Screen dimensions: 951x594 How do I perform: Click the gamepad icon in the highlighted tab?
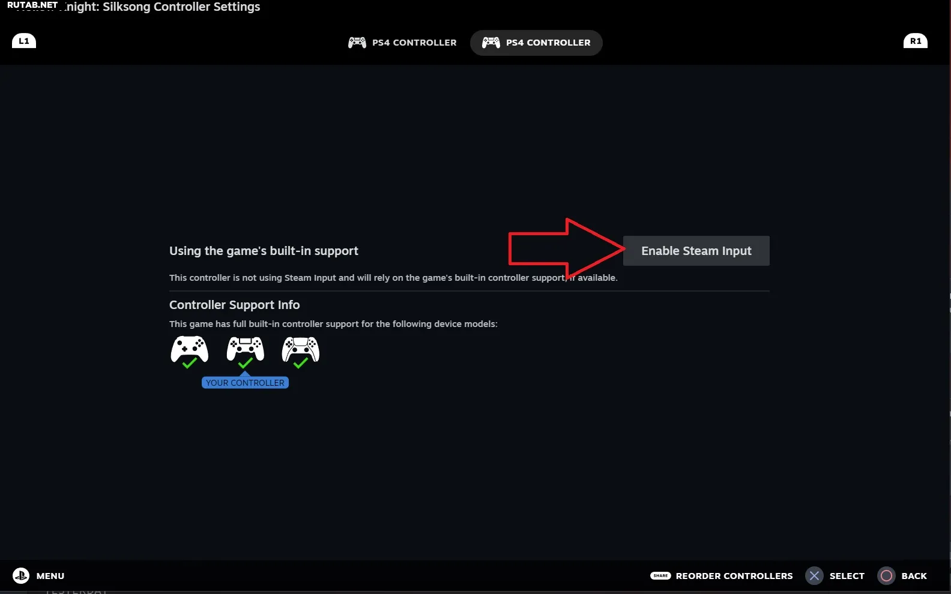(x=491, y=43)
